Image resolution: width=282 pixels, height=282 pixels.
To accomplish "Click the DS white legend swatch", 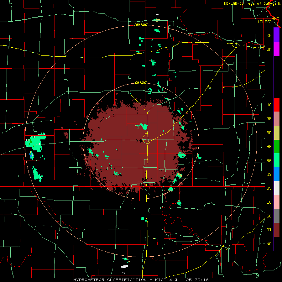I will click(277, 188).
